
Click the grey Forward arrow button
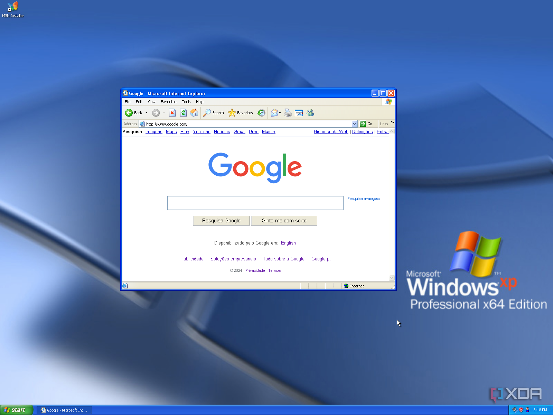[x=156, y=113]
